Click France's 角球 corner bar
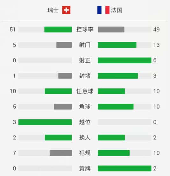The height and width of the screenshot is (176, 170). (x=116, y=107)
